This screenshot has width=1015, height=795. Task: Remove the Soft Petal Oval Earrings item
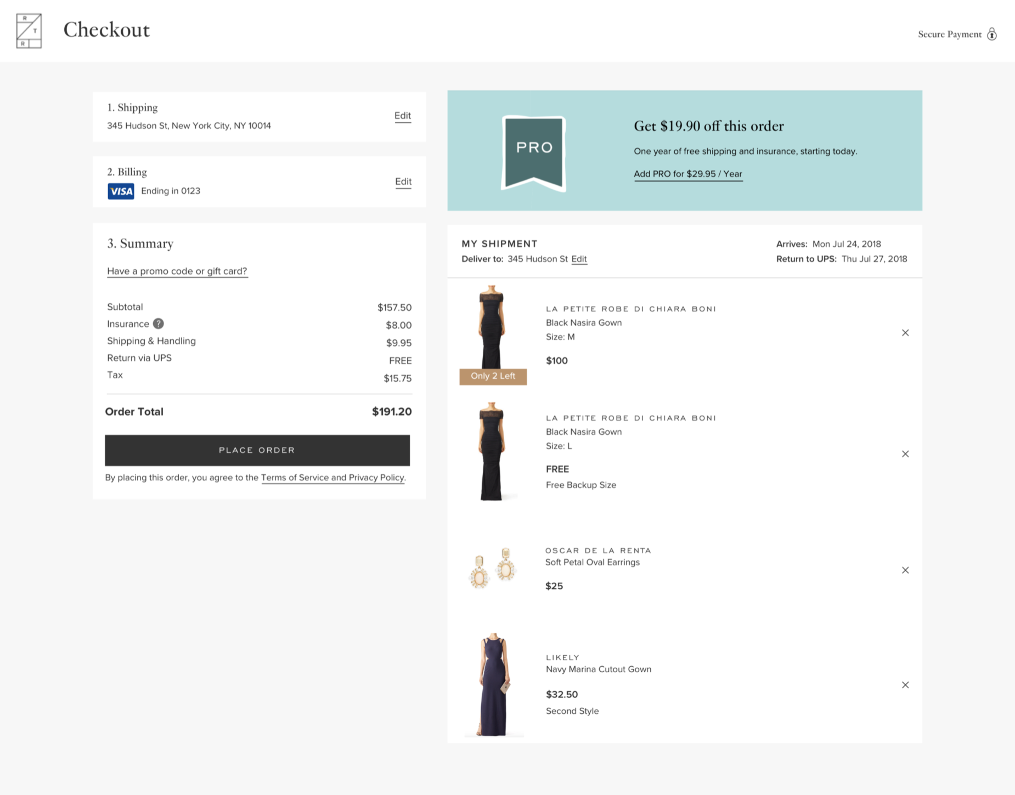(905, 570)
